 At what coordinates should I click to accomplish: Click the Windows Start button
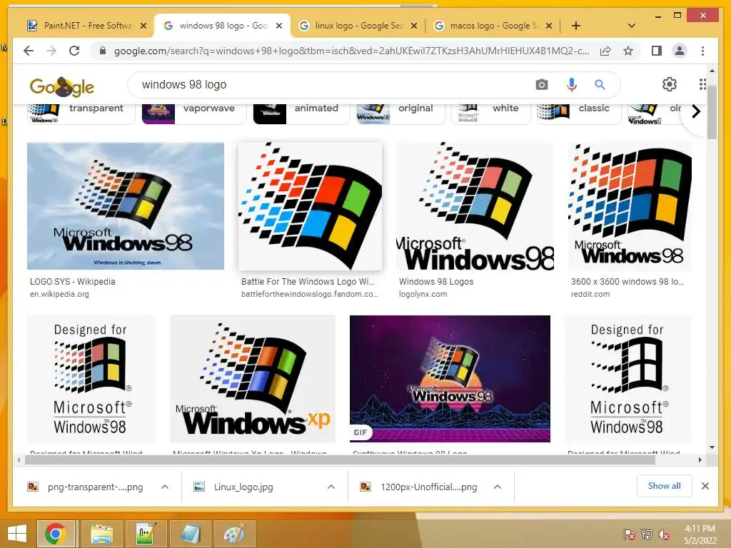[17, 534]
